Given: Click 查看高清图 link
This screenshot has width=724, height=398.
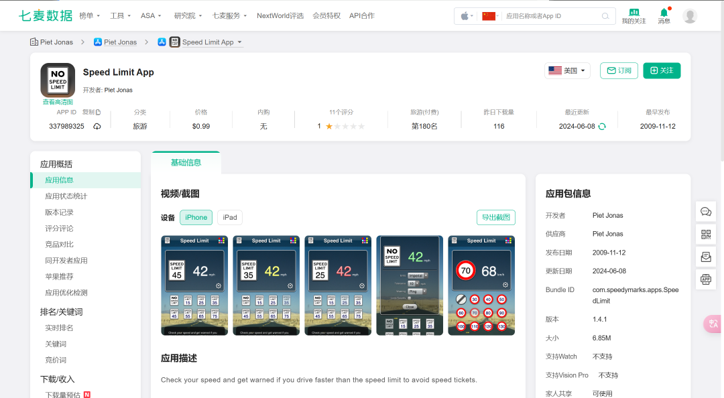Looking at the screenshot, I should 58,102.
